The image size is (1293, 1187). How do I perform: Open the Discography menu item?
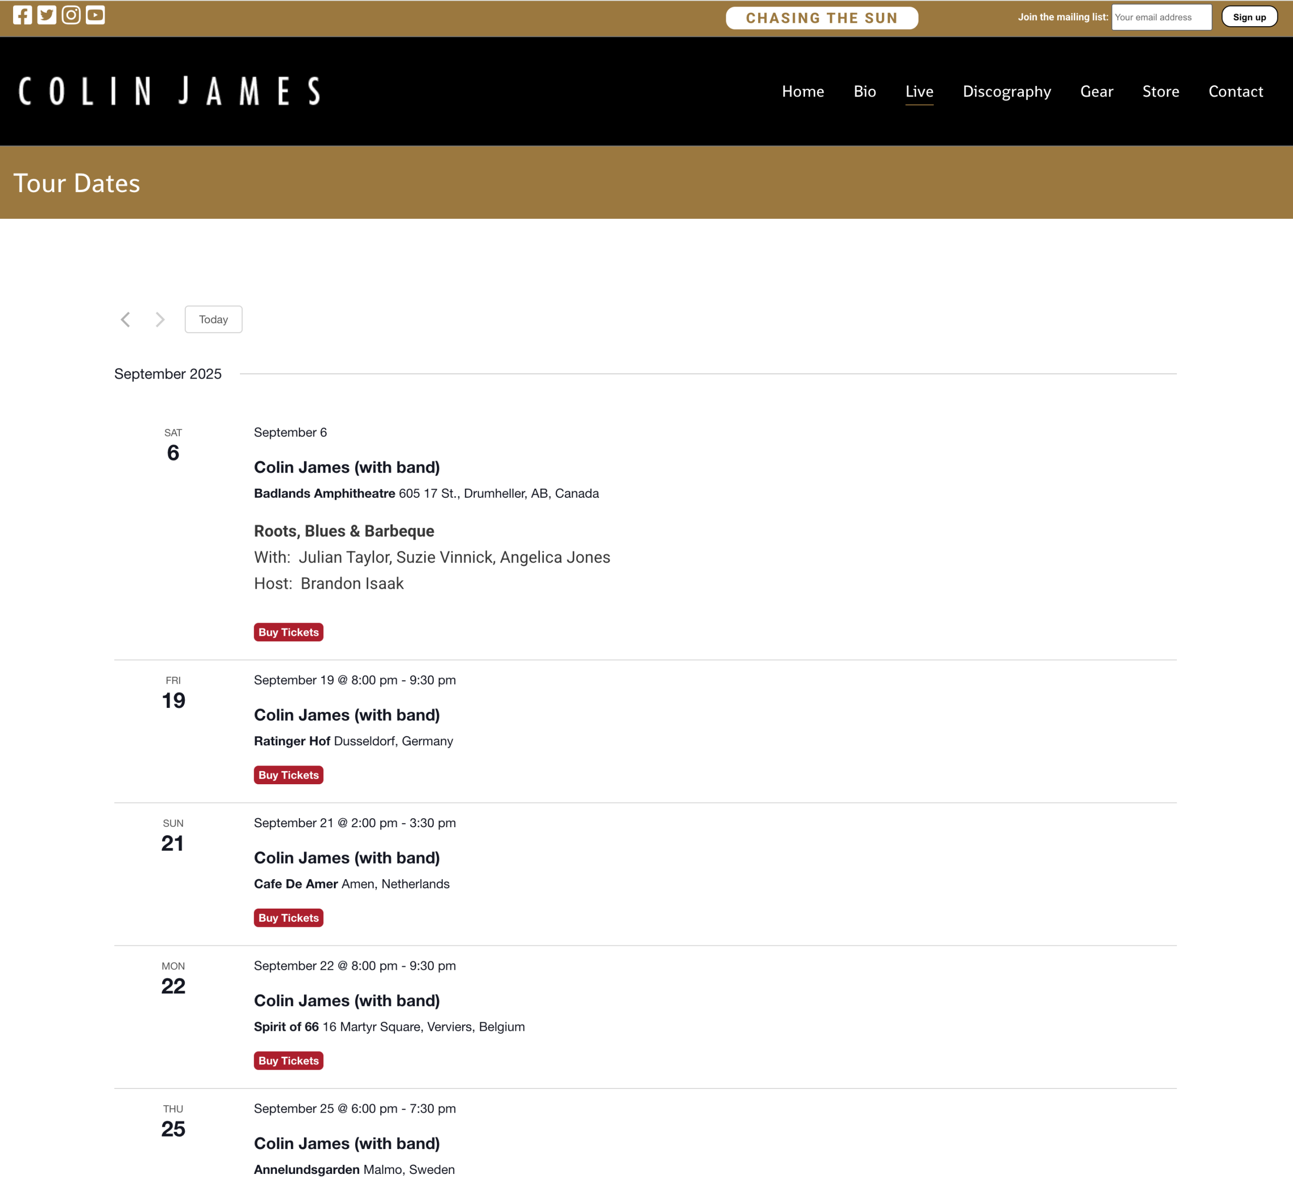click(x=1006, y=91)
